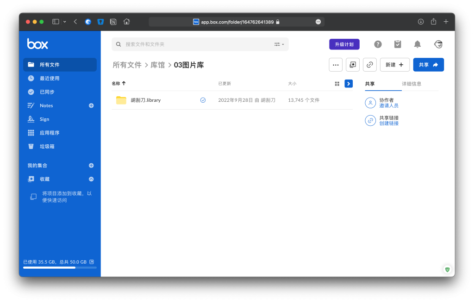Toggle the Safari sidebar button
The width and height of the screenshot is (474, 302).
pos(56,22)
